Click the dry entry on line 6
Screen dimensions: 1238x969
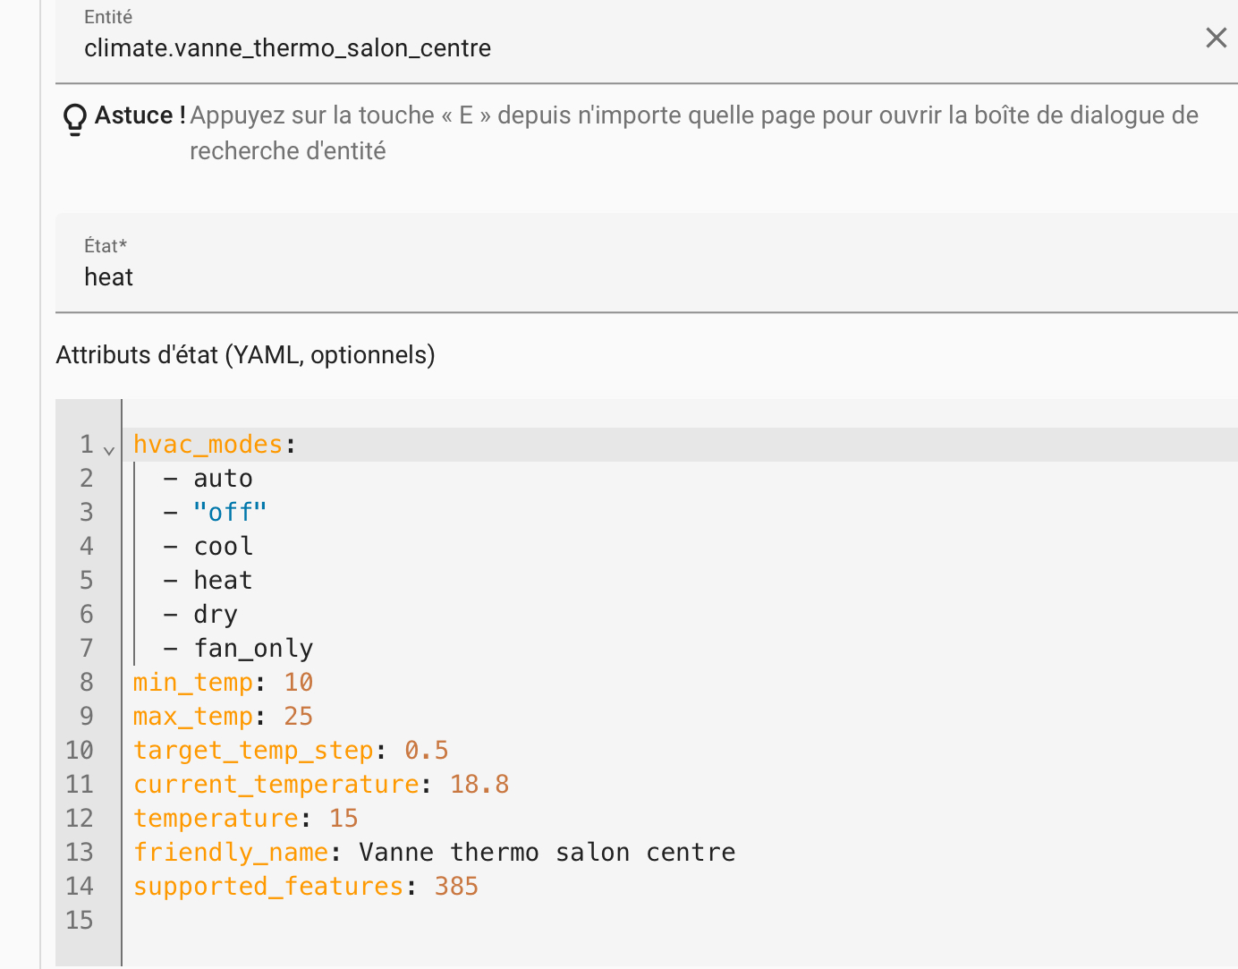pyautogui.click(x=216, y=615)
